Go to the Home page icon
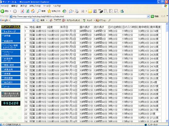169x126 pixels. click(x=33, y=11)
